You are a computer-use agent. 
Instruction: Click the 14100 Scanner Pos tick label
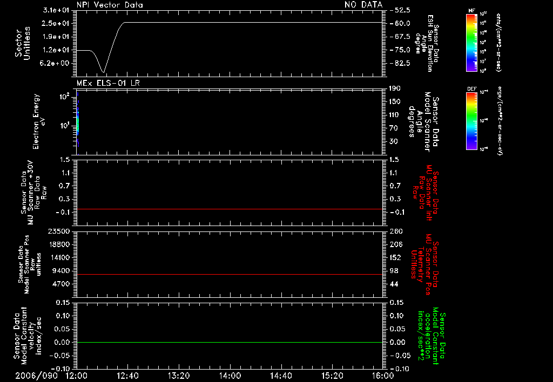pyautogui.click(x=59, y=257)
